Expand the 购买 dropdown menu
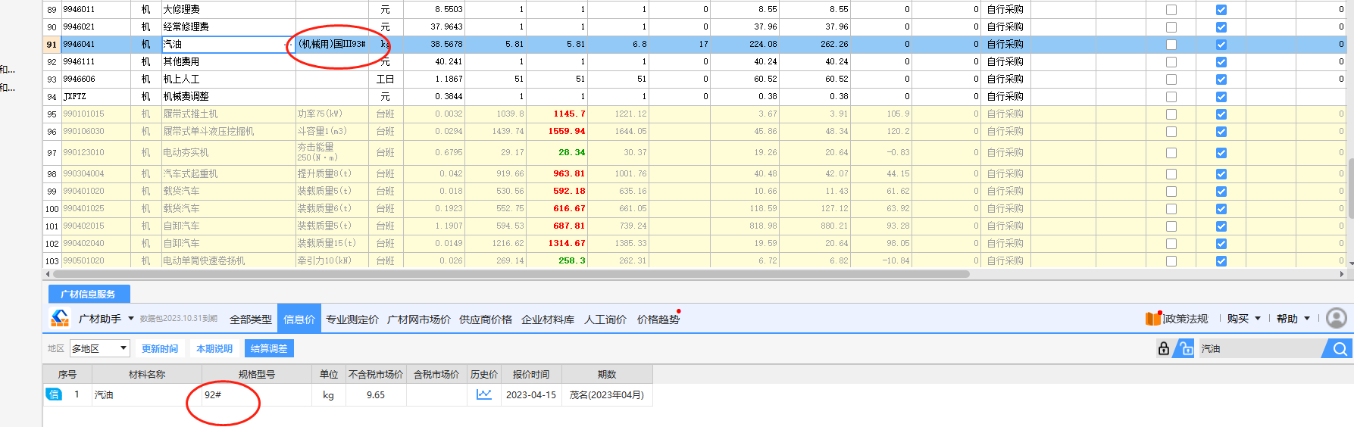The image size is (1354, 427). click(1243, 319)
